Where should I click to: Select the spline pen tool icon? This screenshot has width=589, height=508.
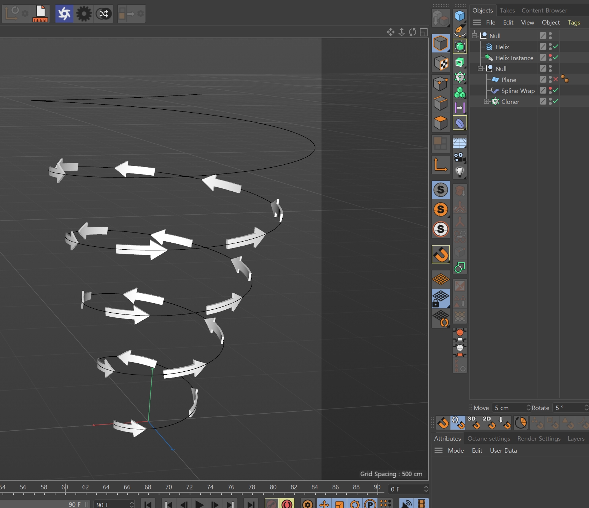[x=460, y=31]
